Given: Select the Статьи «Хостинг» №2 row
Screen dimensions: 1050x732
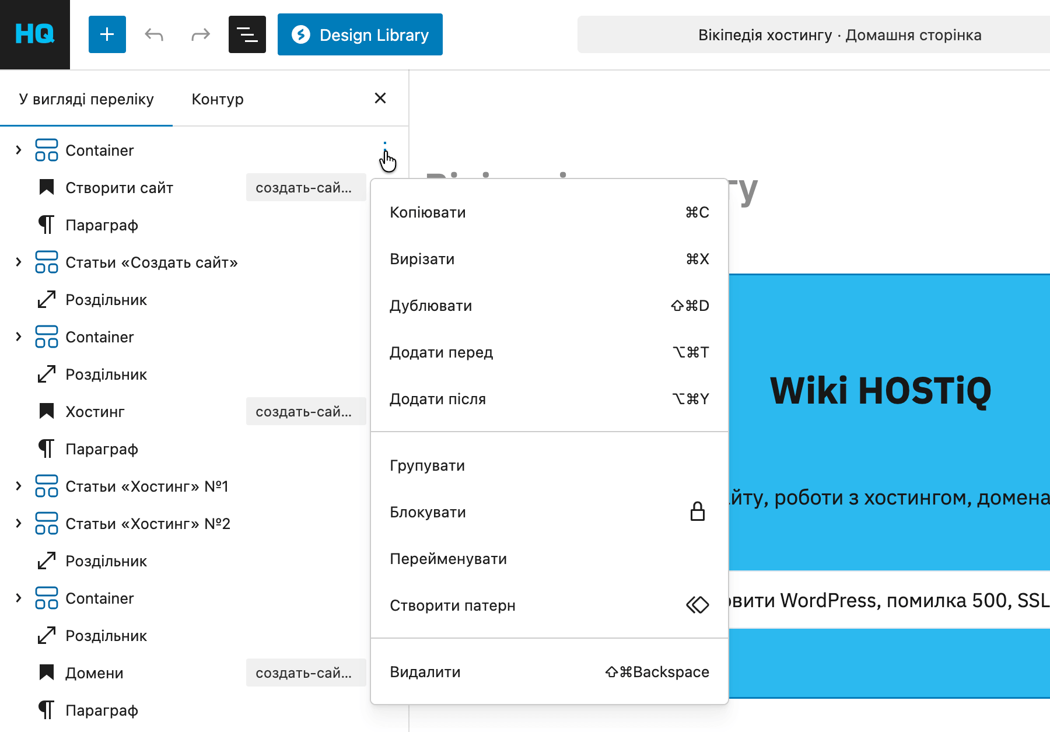Looking at the screenshot, I should click(x=148, y=524).
